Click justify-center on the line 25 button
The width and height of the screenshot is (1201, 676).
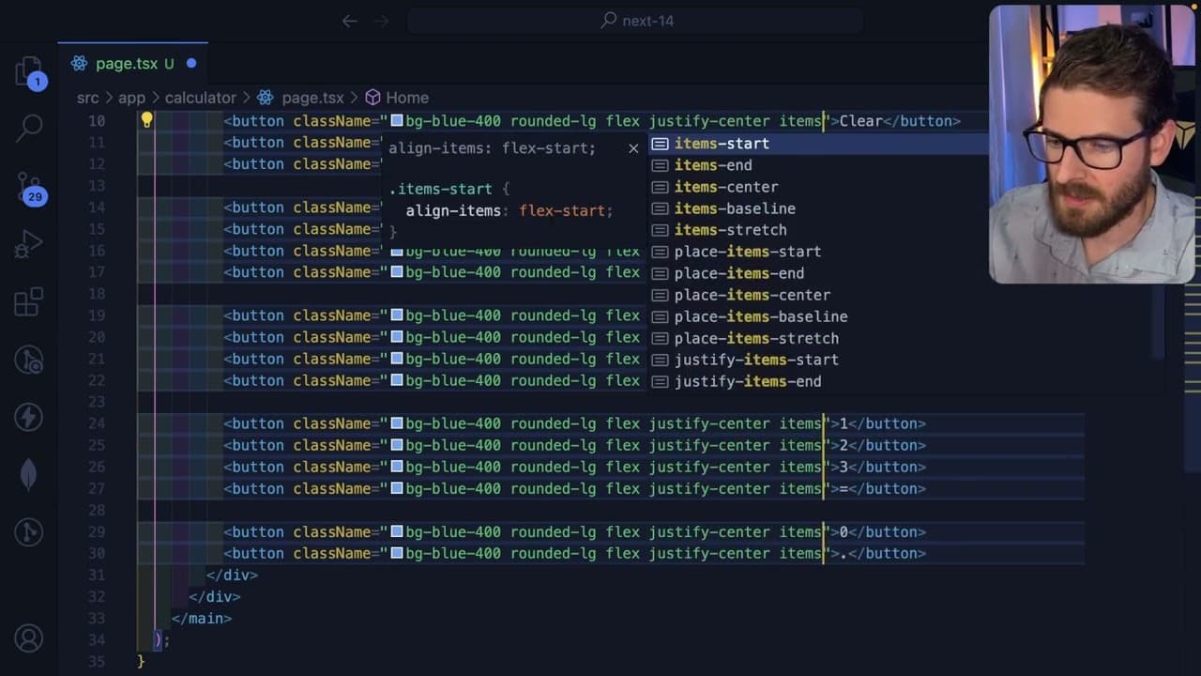pos(709,445)
